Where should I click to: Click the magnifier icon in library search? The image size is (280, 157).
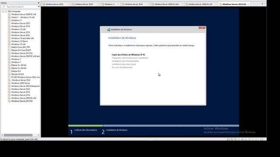pyautogui.click(x=3, y=7)
